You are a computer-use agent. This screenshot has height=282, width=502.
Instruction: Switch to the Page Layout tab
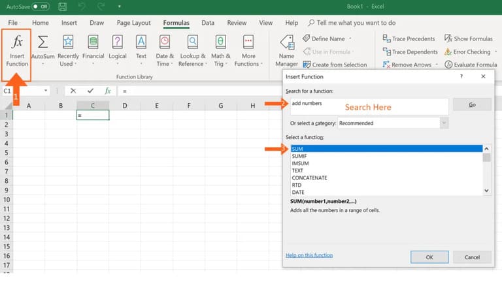[133, 23]
